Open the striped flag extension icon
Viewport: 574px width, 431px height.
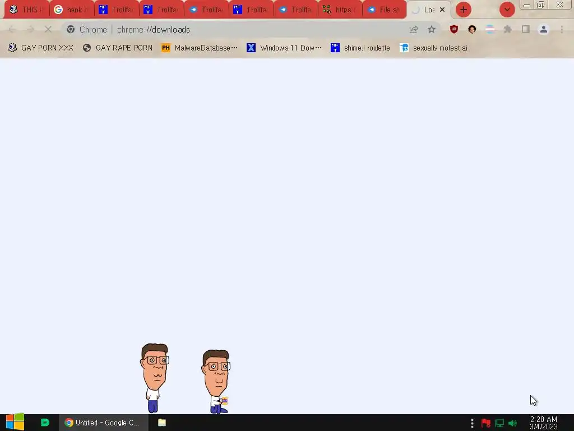pos(490,29)
